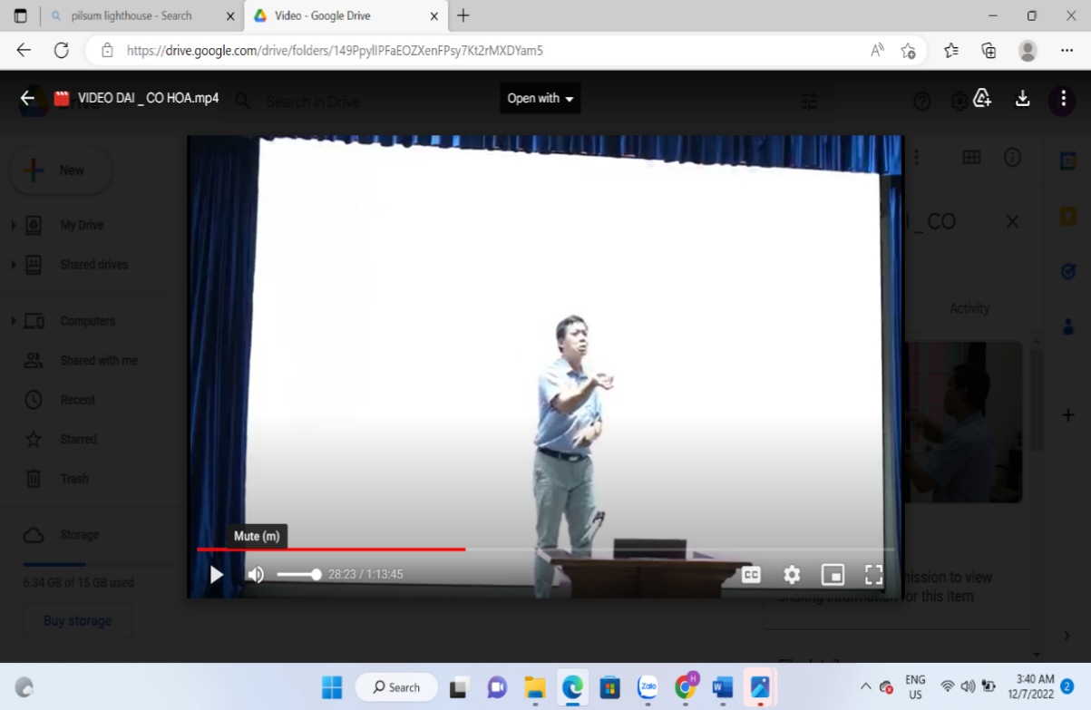Enter fullscreen video mode

pos(873,574)
